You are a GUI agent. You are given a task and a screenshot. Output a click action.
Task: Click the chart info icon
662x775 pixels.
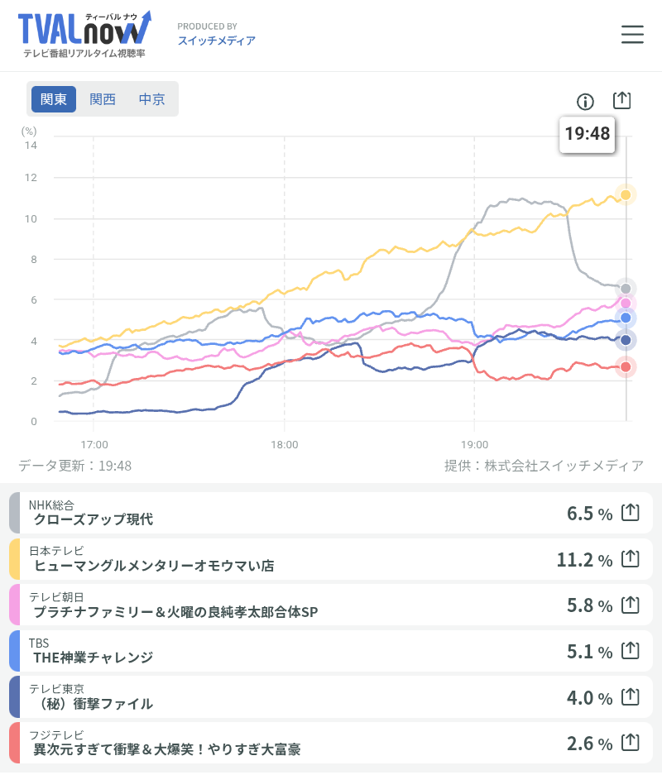pos(585,102)
